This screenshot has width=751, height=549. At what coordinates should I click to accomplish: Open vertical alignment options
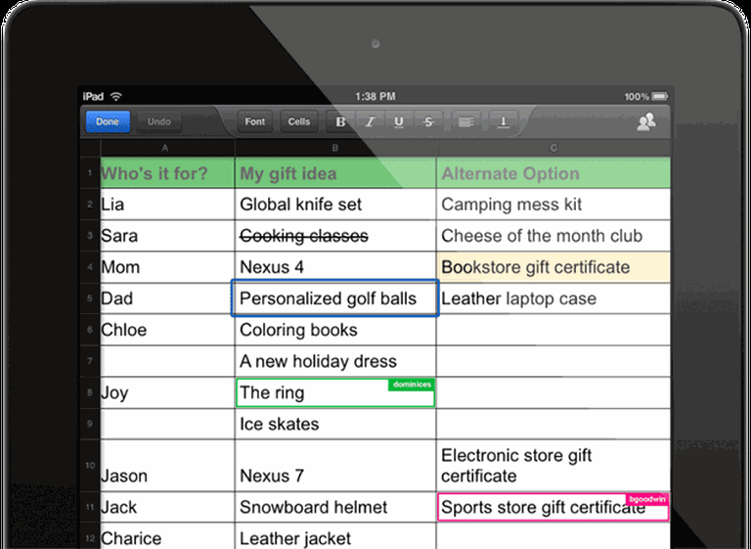pyautogui.click(x=503, y=122)
